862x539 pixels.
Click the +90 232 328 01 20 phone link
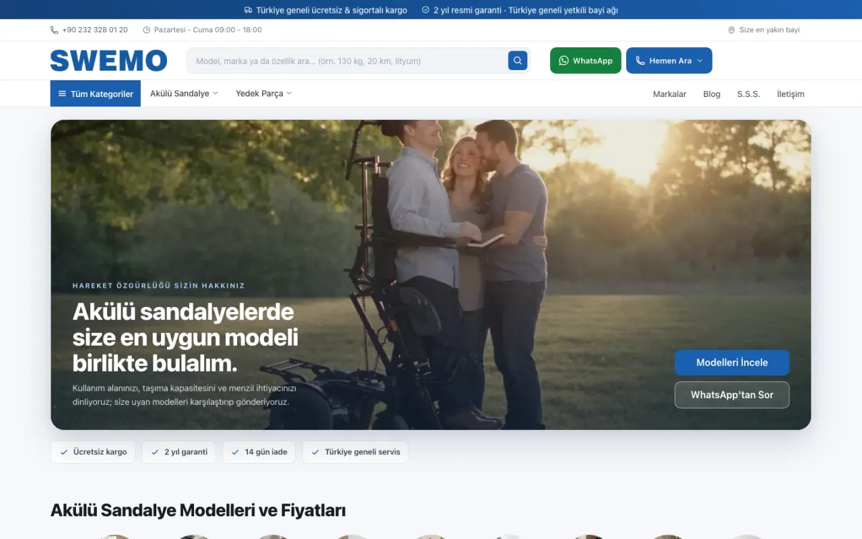tap(89, 30)
